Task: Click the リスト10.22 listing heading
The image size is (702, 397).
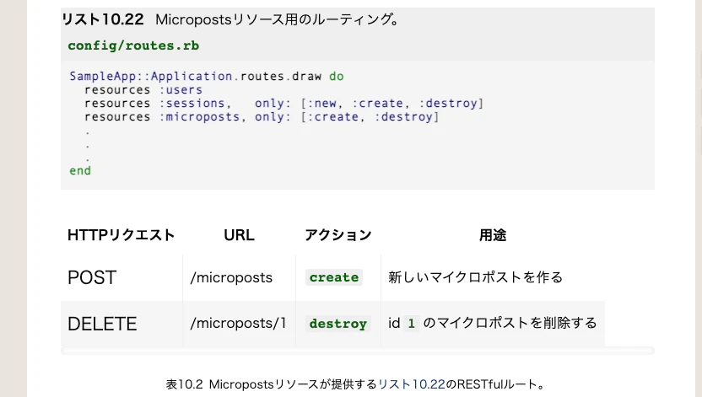Action: [103, 19]
